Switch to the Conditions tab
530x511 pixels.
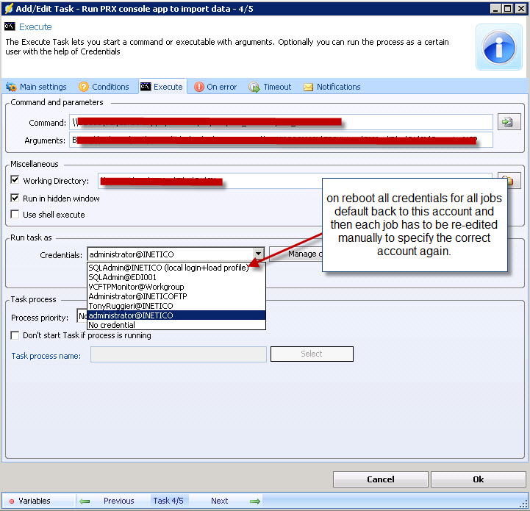(x=104, y=87)
